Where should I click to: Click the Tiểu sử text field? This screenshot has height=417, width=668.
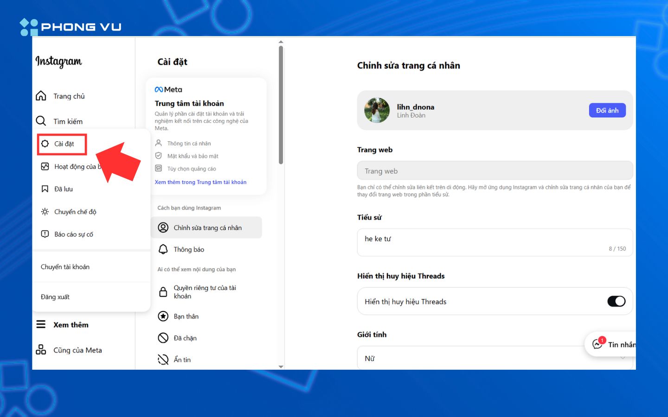tap(495, 242)
